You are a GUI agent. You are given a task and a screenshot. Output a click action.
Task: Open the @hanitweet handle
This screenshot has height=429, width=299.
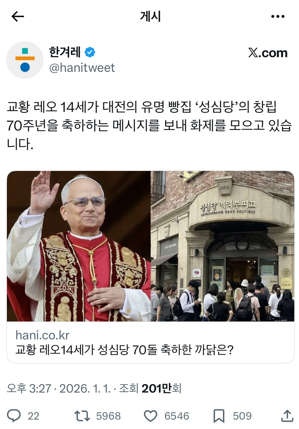point(82,68)
